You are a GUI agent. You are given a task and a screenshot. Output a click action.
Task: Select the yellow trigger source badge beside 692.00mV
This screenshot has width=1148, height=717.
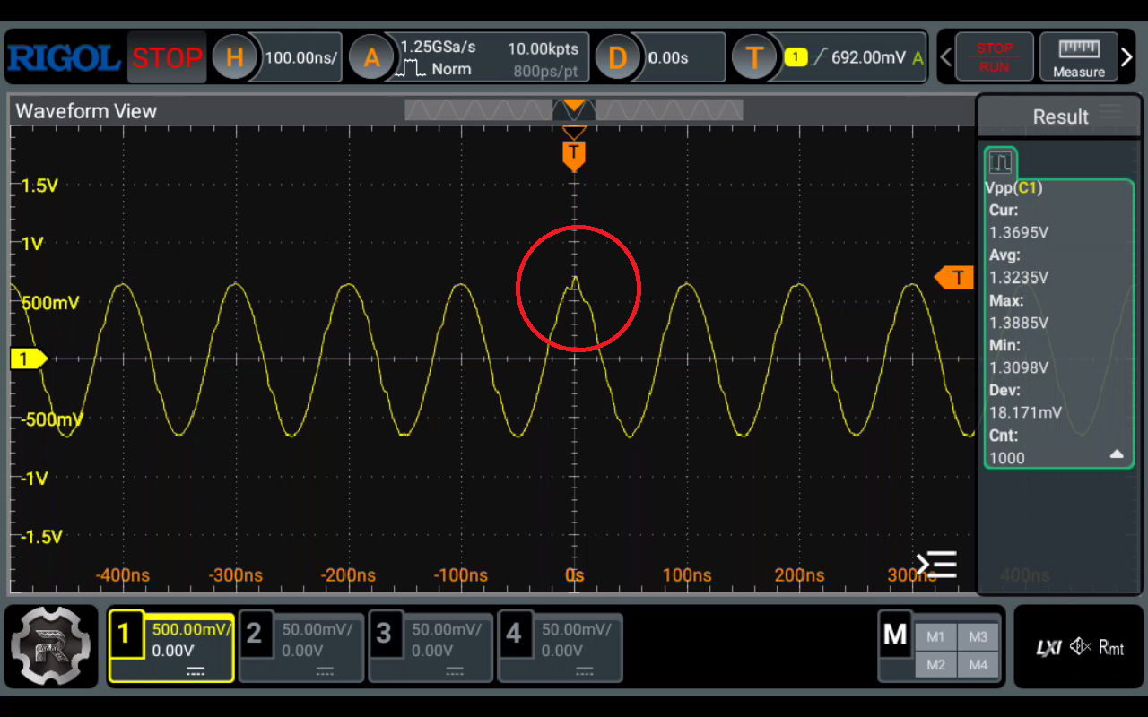pyautogui.click(x=796, y=57)
